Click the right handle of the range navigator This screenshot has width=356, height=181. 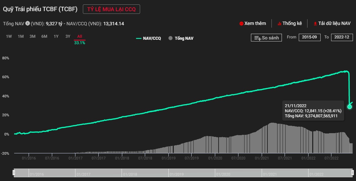pos(352,173)
